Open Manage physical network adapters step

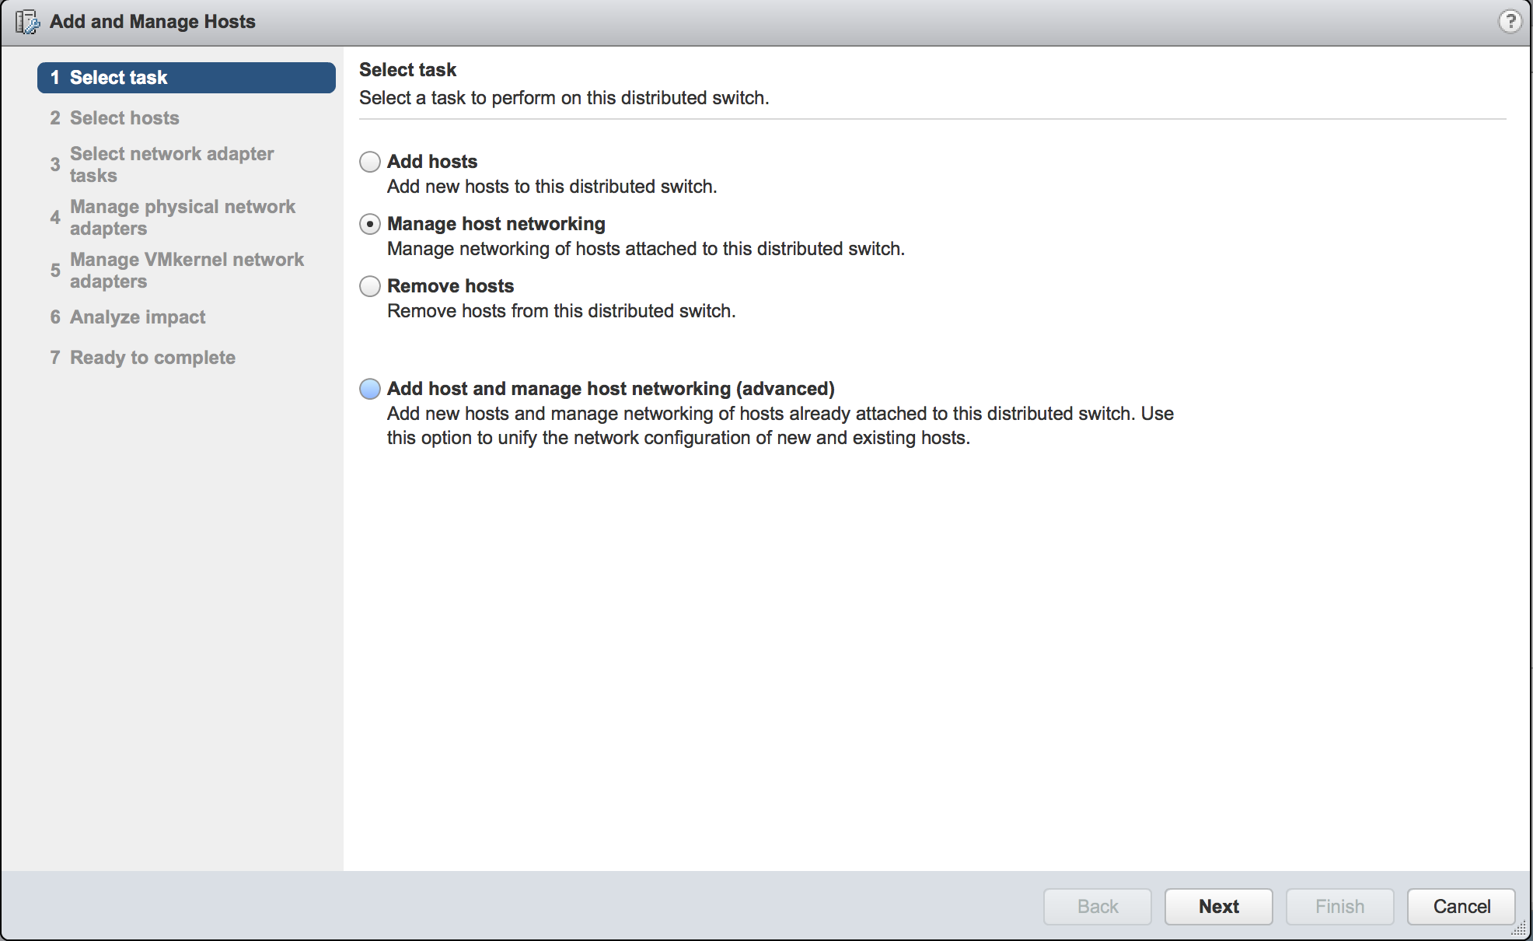[x=173, y=218]
